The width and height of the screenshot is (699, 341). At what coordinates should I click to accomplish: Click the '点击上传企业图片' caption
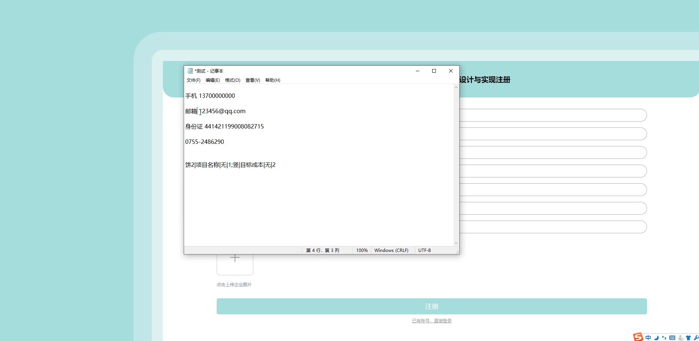click(x=234, y=285)
